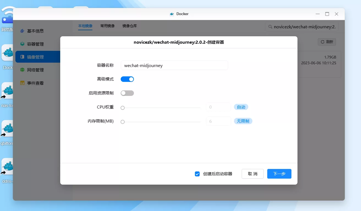Uncheck 创建后启动容器 checkbox
The width and height of the screenshot is (361, 211).
pos(197,174)
